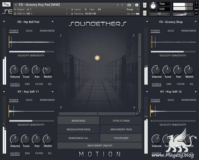Click the glowing XY pad cursor orb

click(97, 58)
